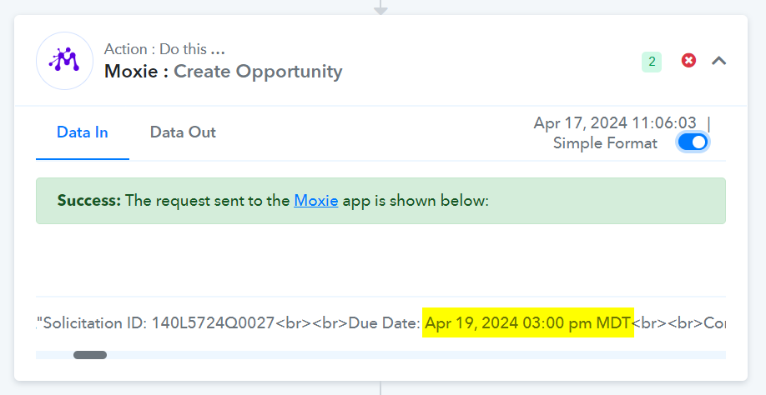Click the connector line below the action card
Viewport: 766px width, 395px height.
[x=380, y=388]
